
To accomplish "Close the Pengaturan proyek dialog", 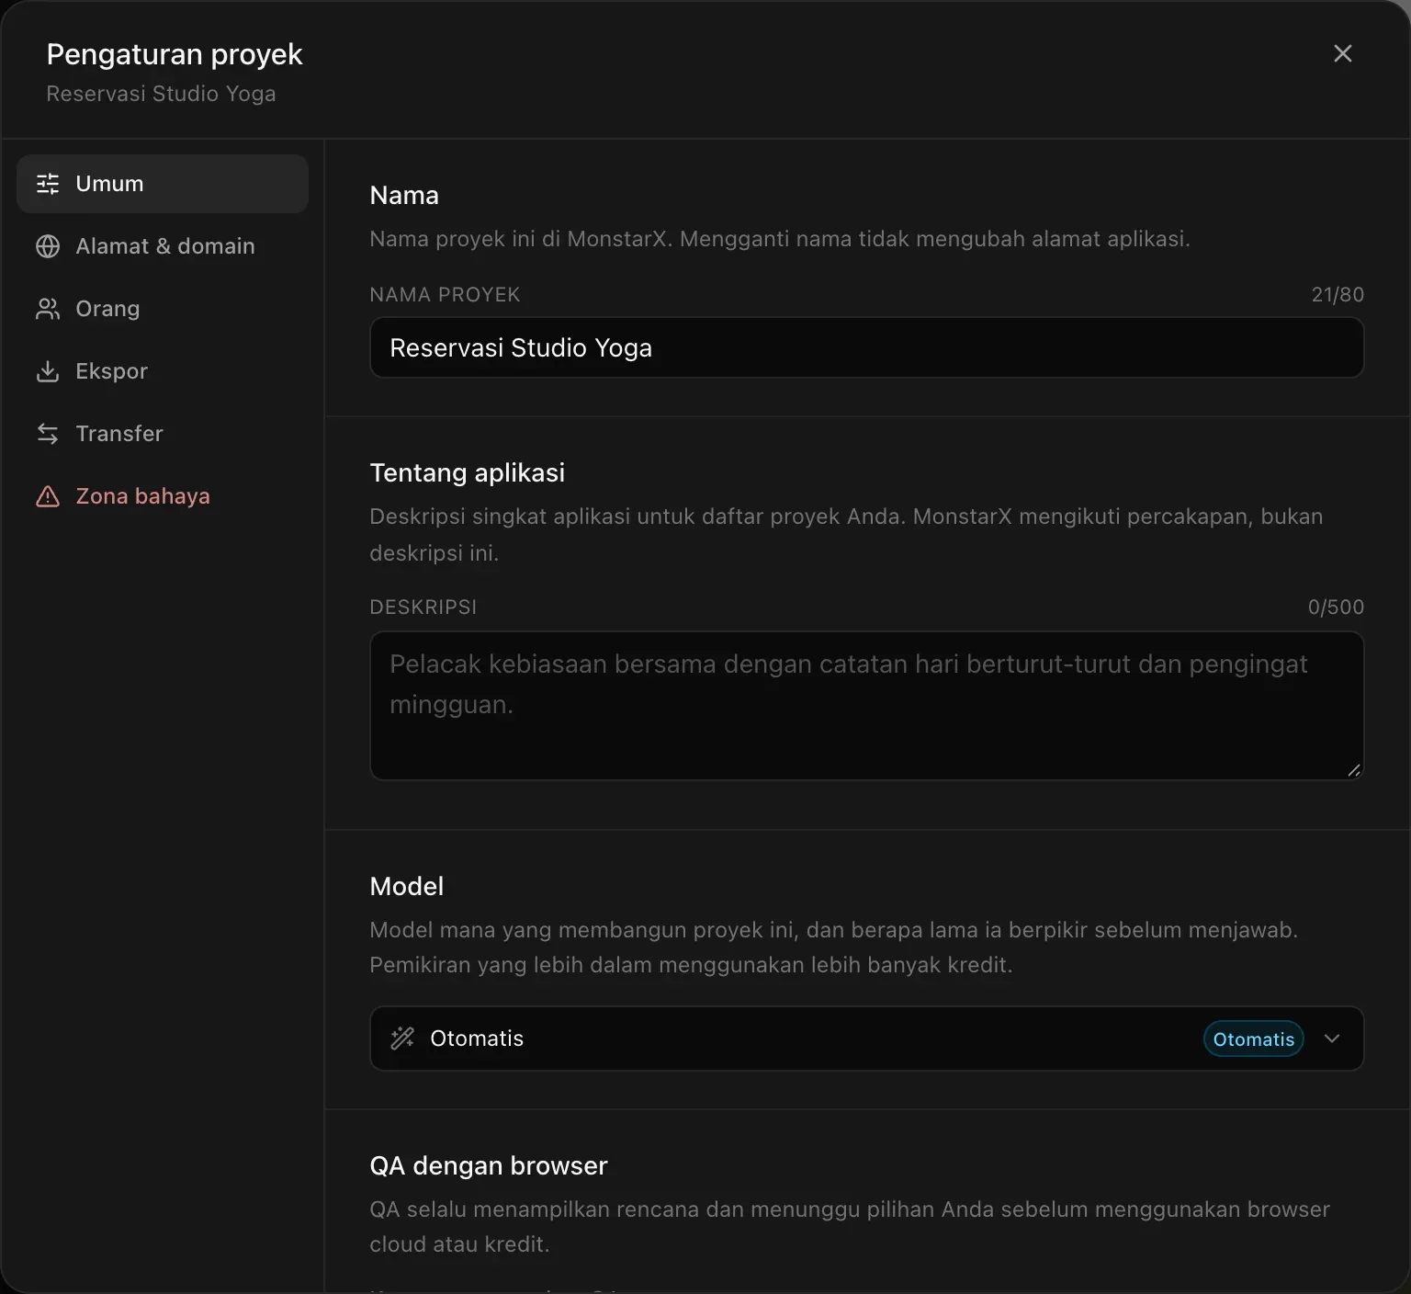I will pyautogui.click(x=1343, y=54).
